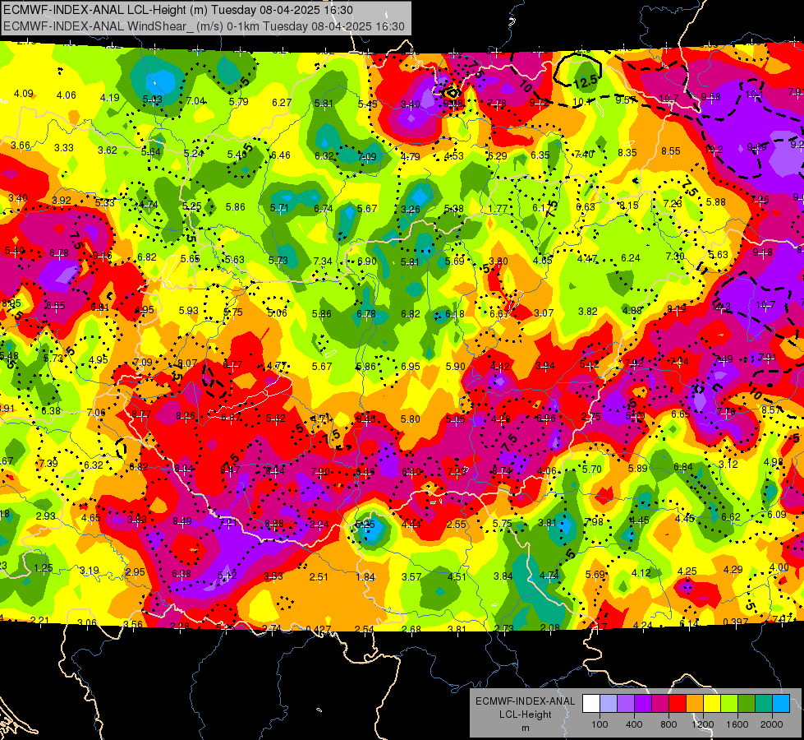The image size is (804, 740).
Task: Click the 12.5 contour label
Action: pyautogui.click(x=586, y=81)
